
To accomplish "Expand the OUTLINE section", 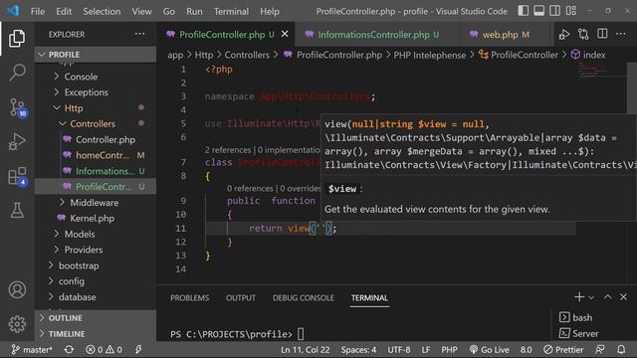I will 96,318.
